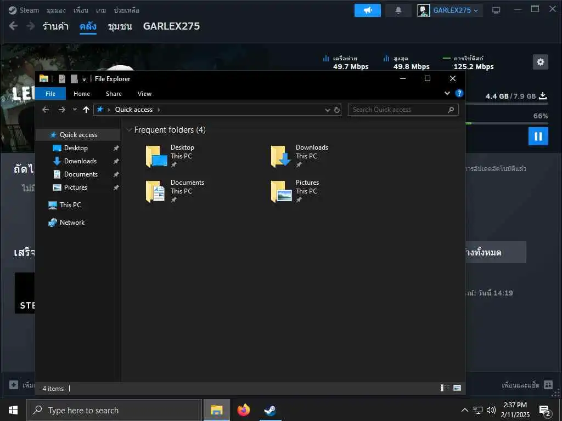Select the Pictures frequent folder icon
562x421 pixels.
[x=281, y=191]
